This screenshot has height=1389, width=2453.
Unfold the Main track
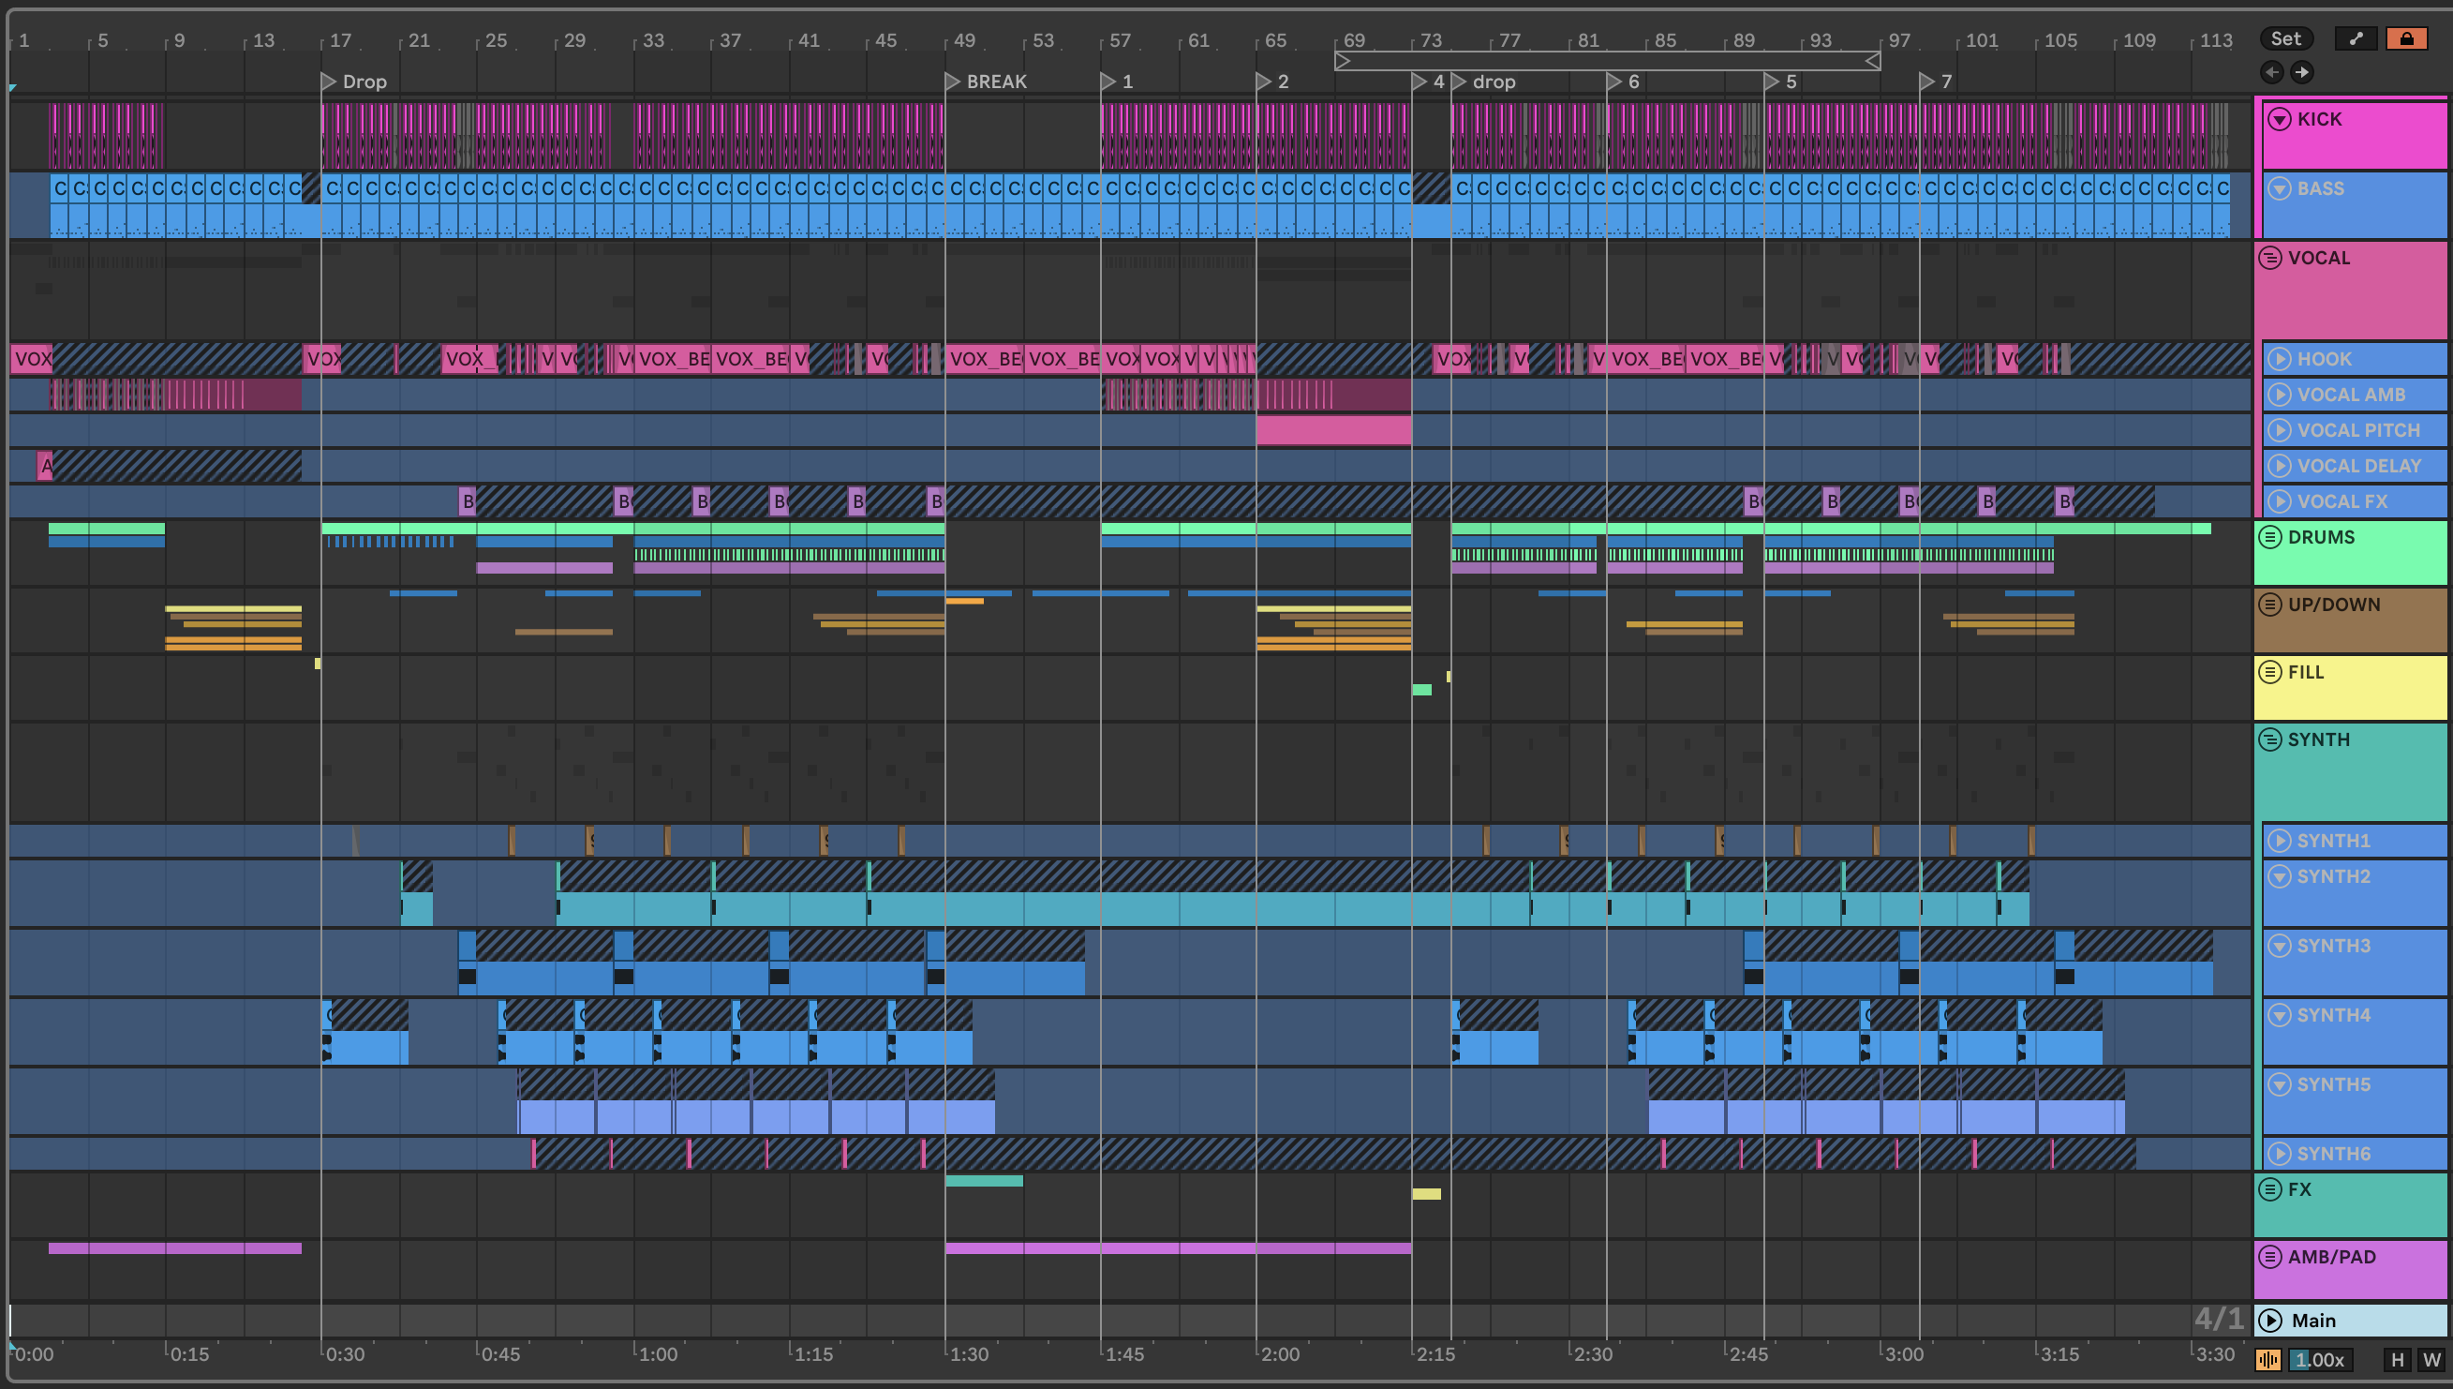[2271, 1321]
